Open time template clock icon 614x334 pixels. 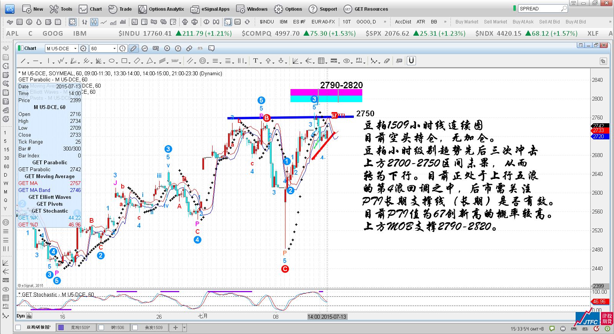click(122, 48)
